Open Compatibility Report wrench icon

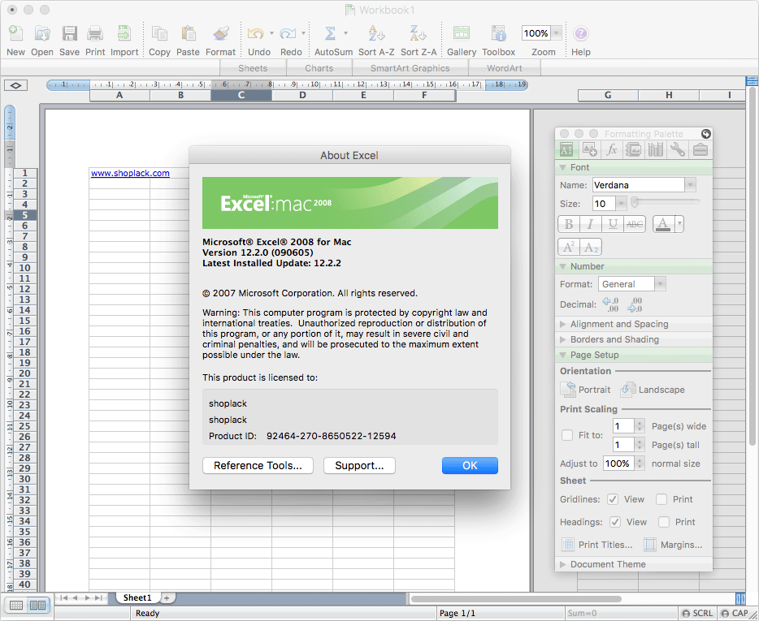tap(678, 150)
